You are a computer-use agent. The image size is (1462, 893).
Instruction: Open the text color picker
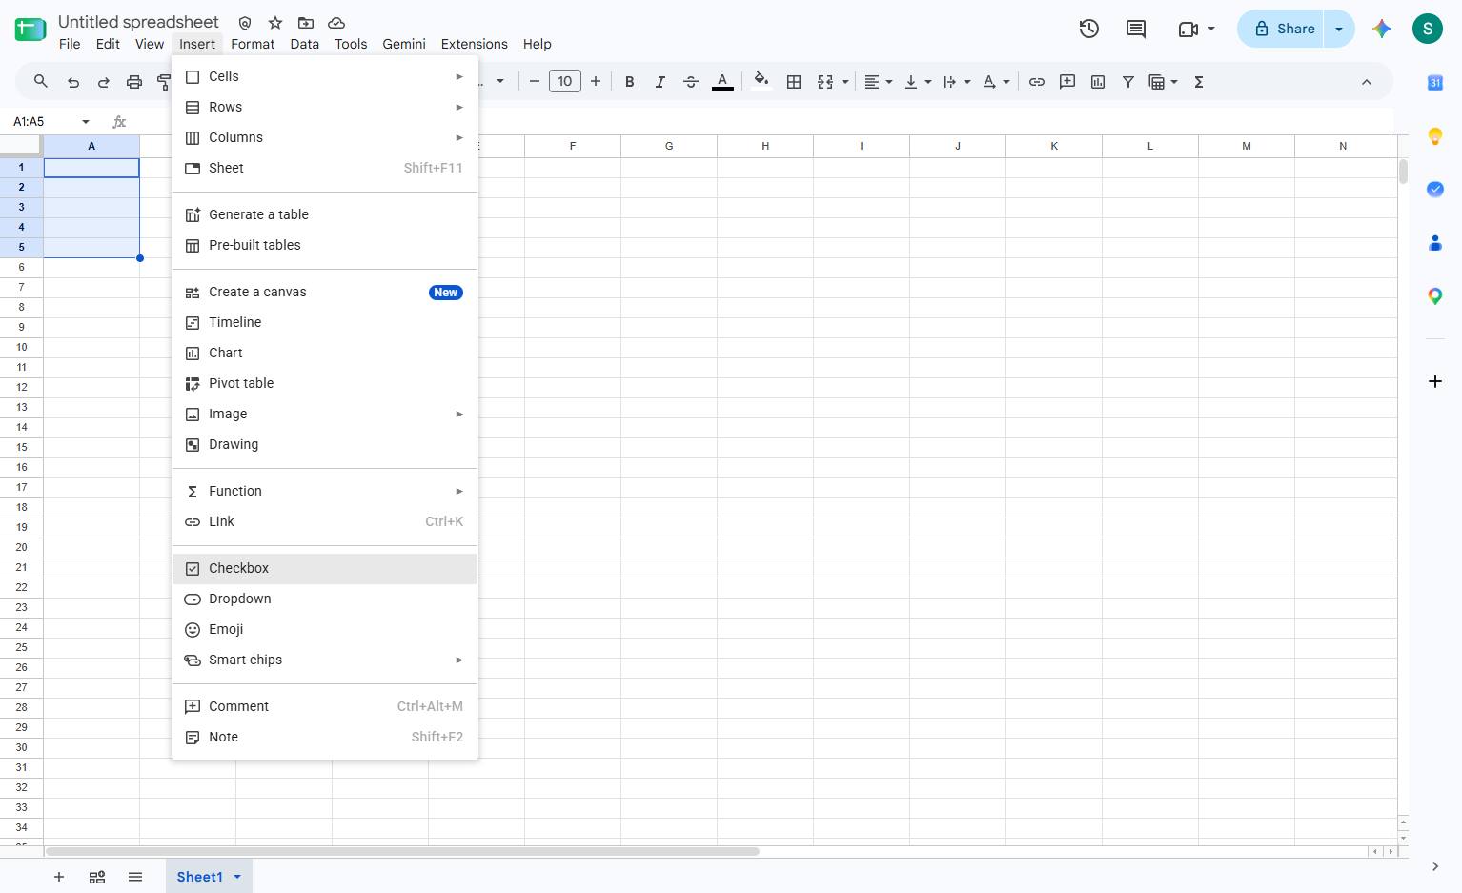pos(723,82)
